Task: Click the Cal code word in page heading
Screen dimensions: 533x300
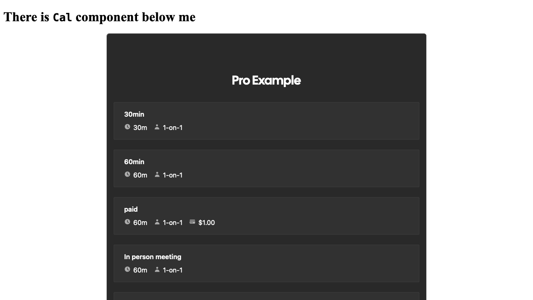Action: coord(62,17)
